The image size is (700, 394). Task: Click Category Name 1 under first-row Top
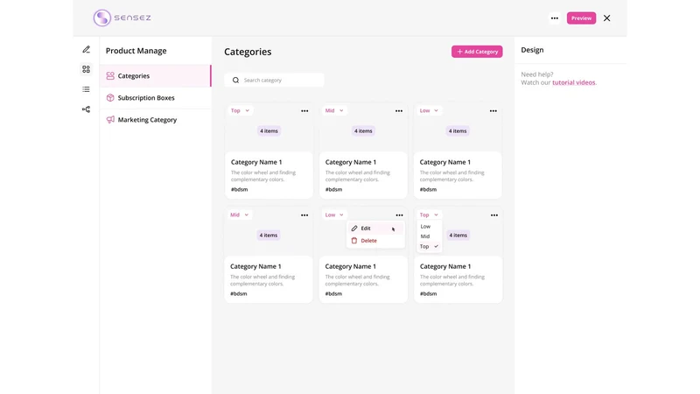coord(256,162)
